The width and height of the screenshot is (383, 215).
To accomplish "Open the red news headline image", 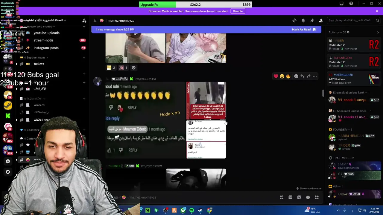I will click(206, 101).
